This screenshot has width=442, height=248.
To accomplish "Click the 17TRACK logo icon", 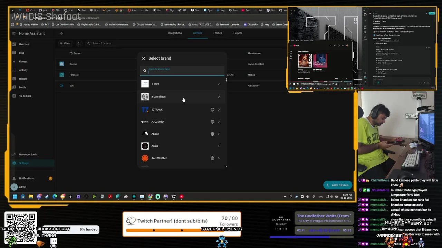I will coord(145,110).
